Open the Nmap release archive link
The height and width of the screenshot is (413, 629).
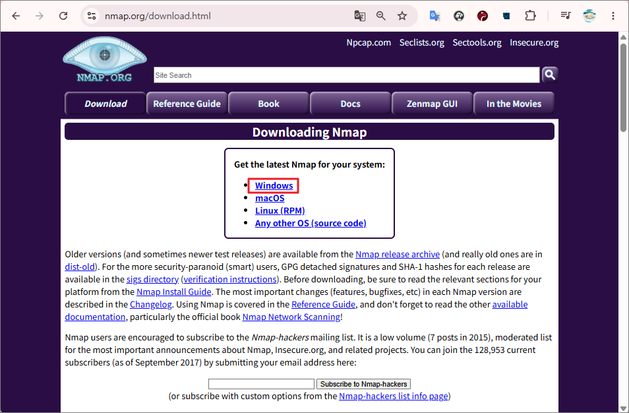pos(398,255)
